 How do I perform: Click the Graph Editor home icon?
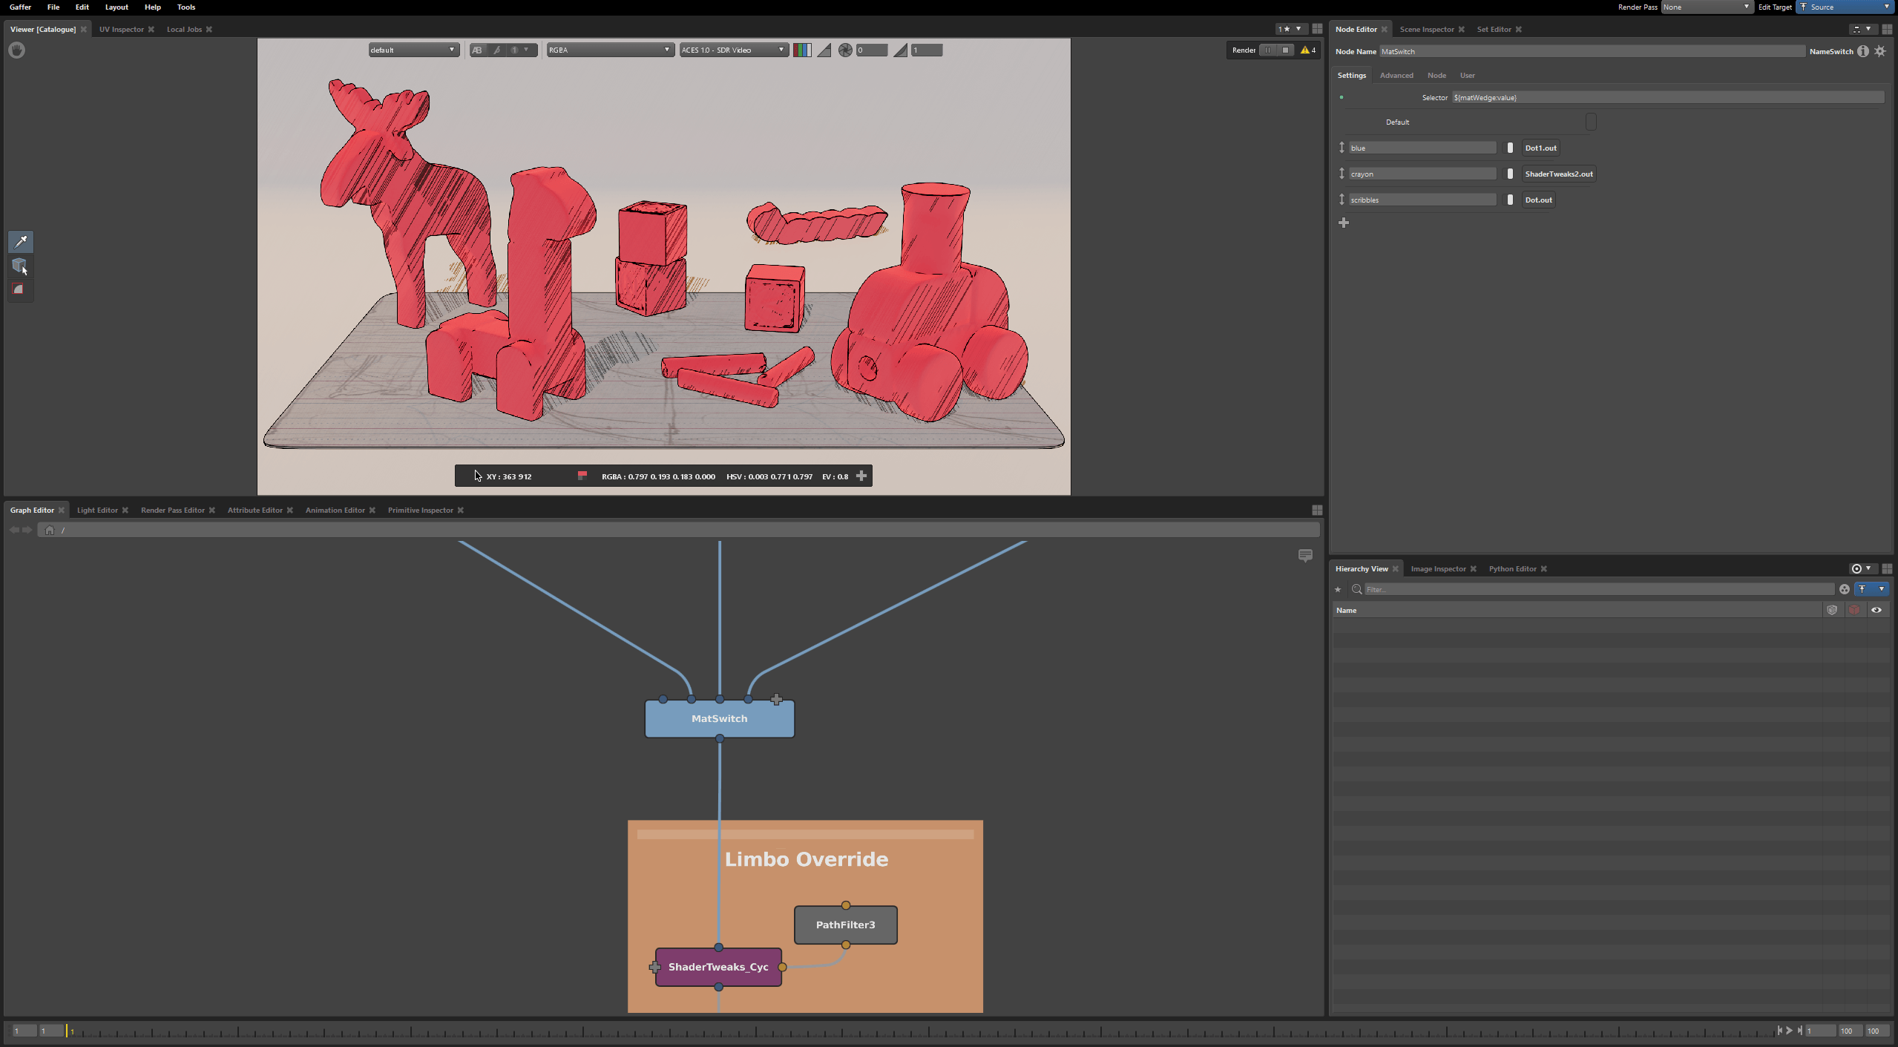point(50,530)
